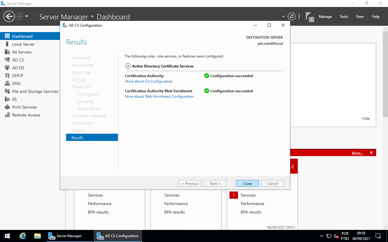Open the Manage menu
This screenshot has height=242, width=388.
click(x=325, y=17)
